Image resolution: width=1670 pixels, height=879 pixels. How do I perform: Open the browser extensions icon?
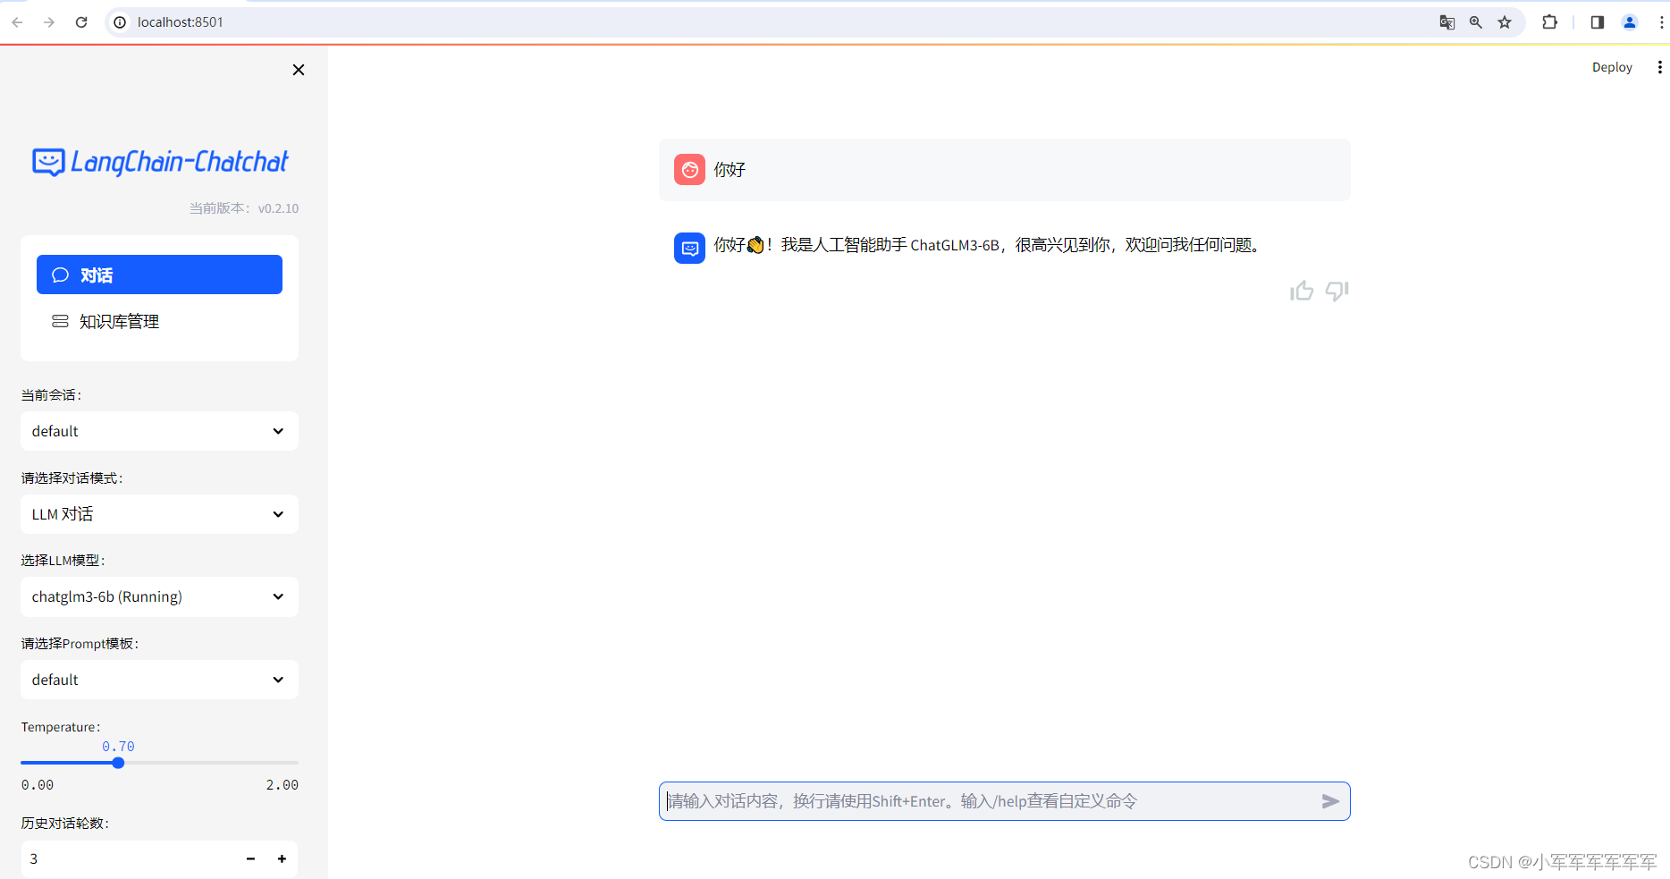pyautogui.click(x=1550, y=21)
